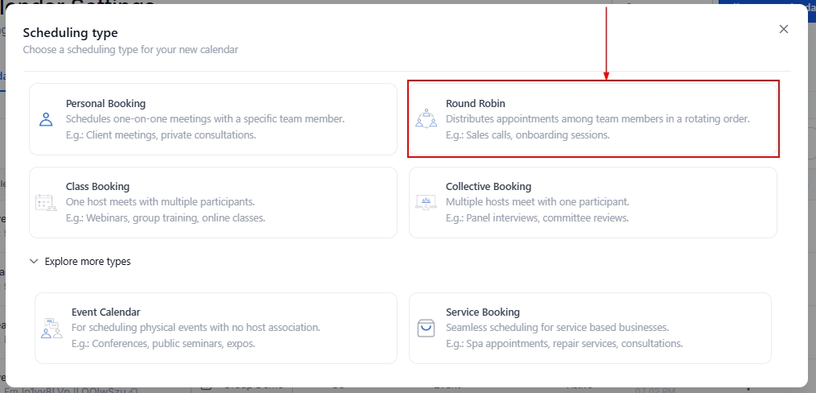Pick the Collective Booking heading

(x=488, y=187)
